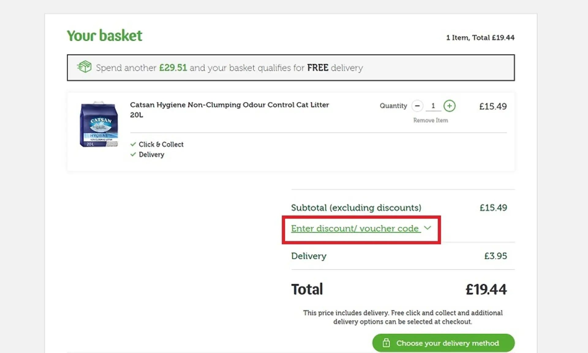Viewport: 588px width, 353px height.
Task: Click Choose your delivery method button
Action: pos(443,343)
